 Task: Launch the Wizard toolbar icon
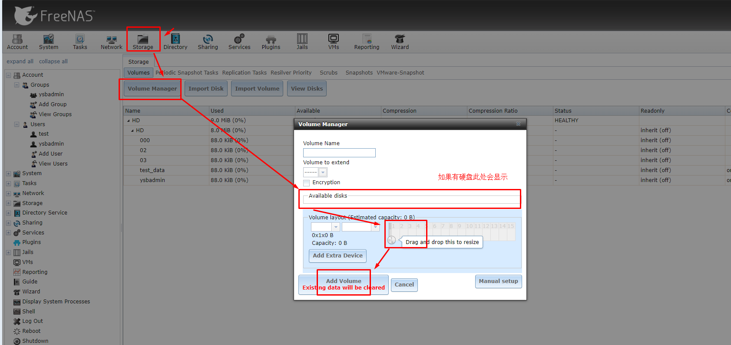pos(400,42)
